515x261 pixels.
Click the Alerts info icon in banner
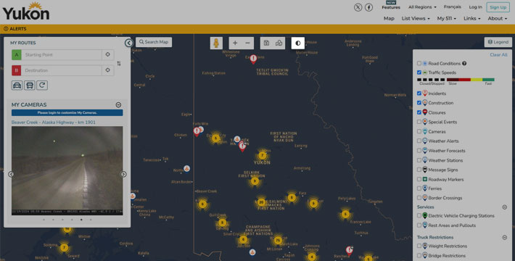pos(6,29)
